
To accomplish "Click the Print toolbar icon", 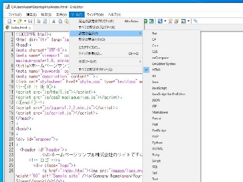I will [39, 21].
